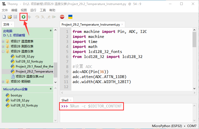Click the New file icon
The width and height of the screenshot is (199, 129).
4,17
